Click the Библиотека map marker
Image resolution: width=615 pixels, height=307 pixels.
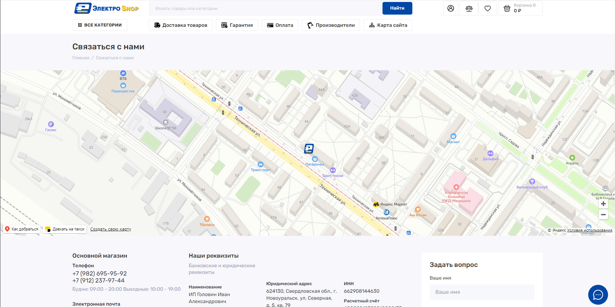[x=605, y=188]
